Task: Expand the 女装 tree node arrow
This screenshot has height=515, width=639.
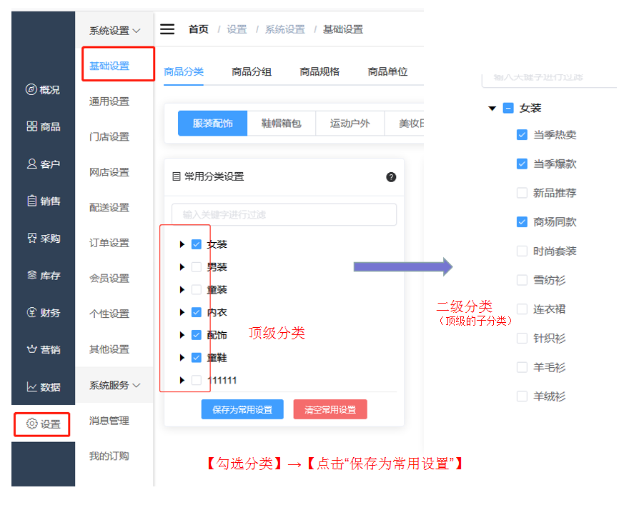Action: (x=182, y=244)
